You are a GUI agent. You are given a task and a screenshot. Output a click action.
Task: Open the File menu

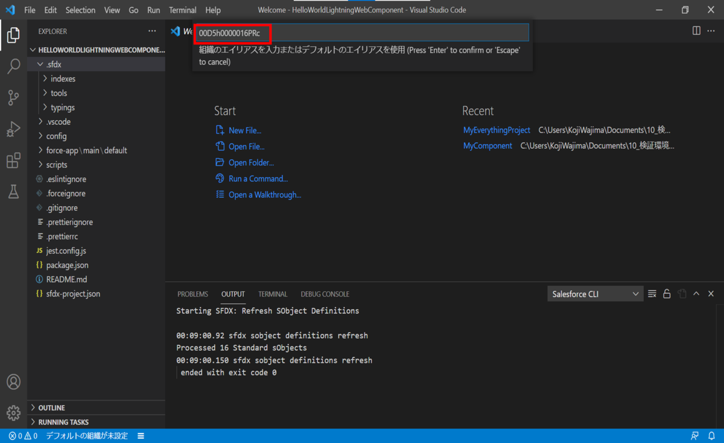point(30,10)
